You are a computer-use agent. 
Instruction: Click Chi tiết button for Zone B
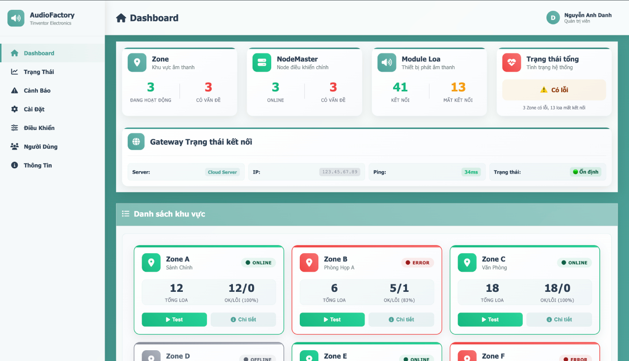coord(401,319)
